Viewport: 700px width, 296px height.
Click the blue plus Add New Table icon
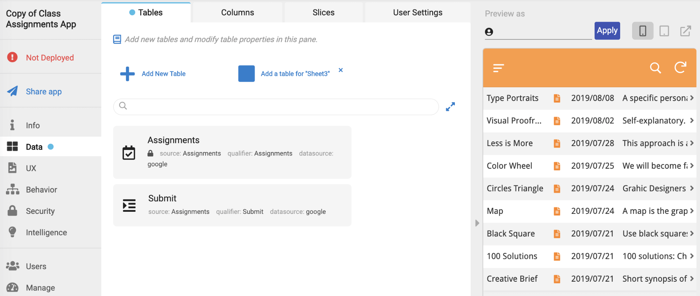tap(127, 74)
